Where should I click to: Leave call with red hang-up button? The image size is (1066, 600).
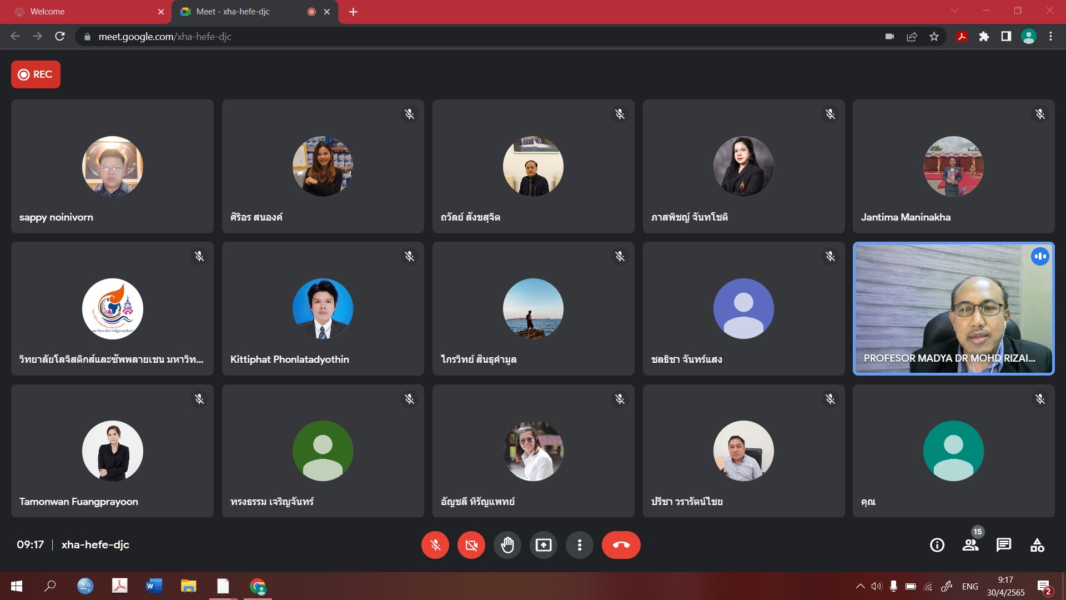(x=621, y=545)
